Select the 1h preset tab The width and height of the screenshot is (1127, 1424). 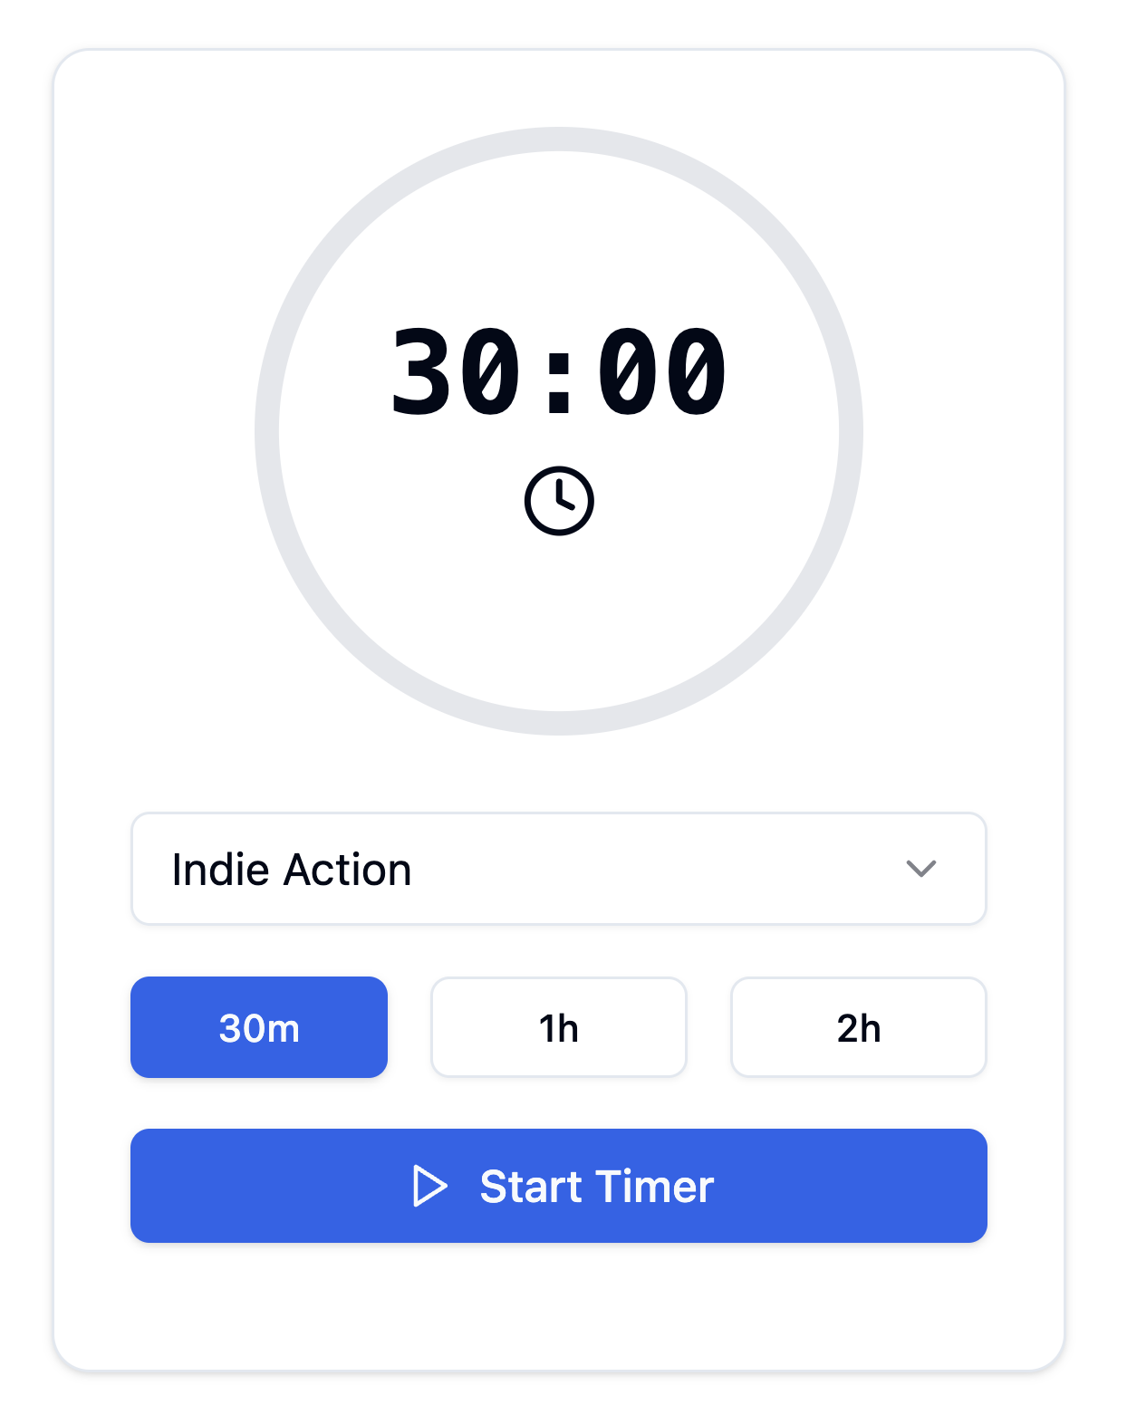(559, 1027)
